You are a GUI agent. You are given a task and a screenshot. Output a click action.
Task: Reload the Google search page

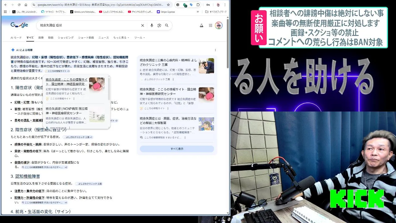[19, 5]
